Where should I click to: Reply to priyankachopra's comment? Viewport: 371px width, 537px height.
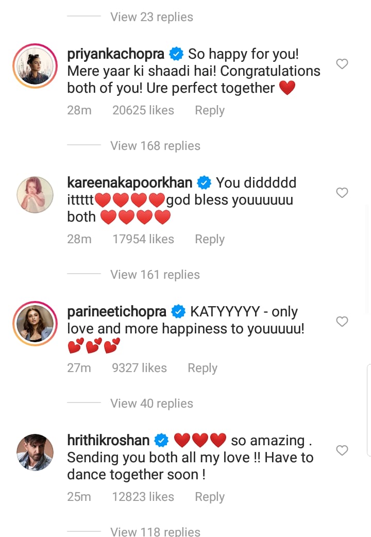point(209,110)
